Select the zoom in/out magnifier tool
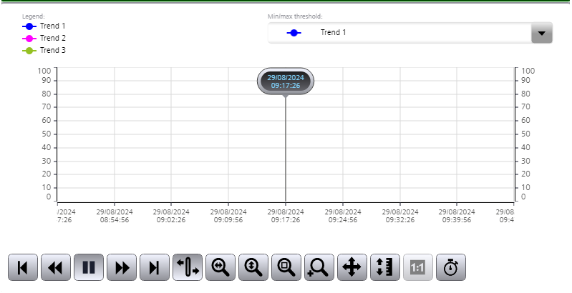572x293 pixels. tap(319, 267)
